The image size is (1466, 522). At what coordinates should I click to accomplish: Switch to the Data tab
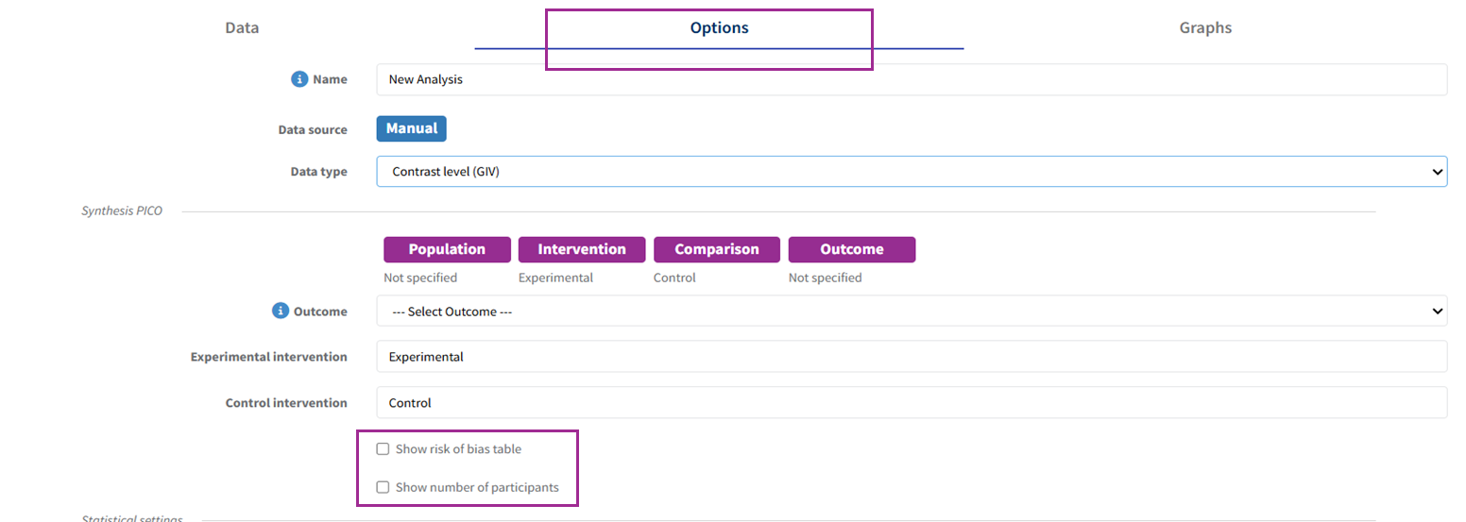(242, 28)
